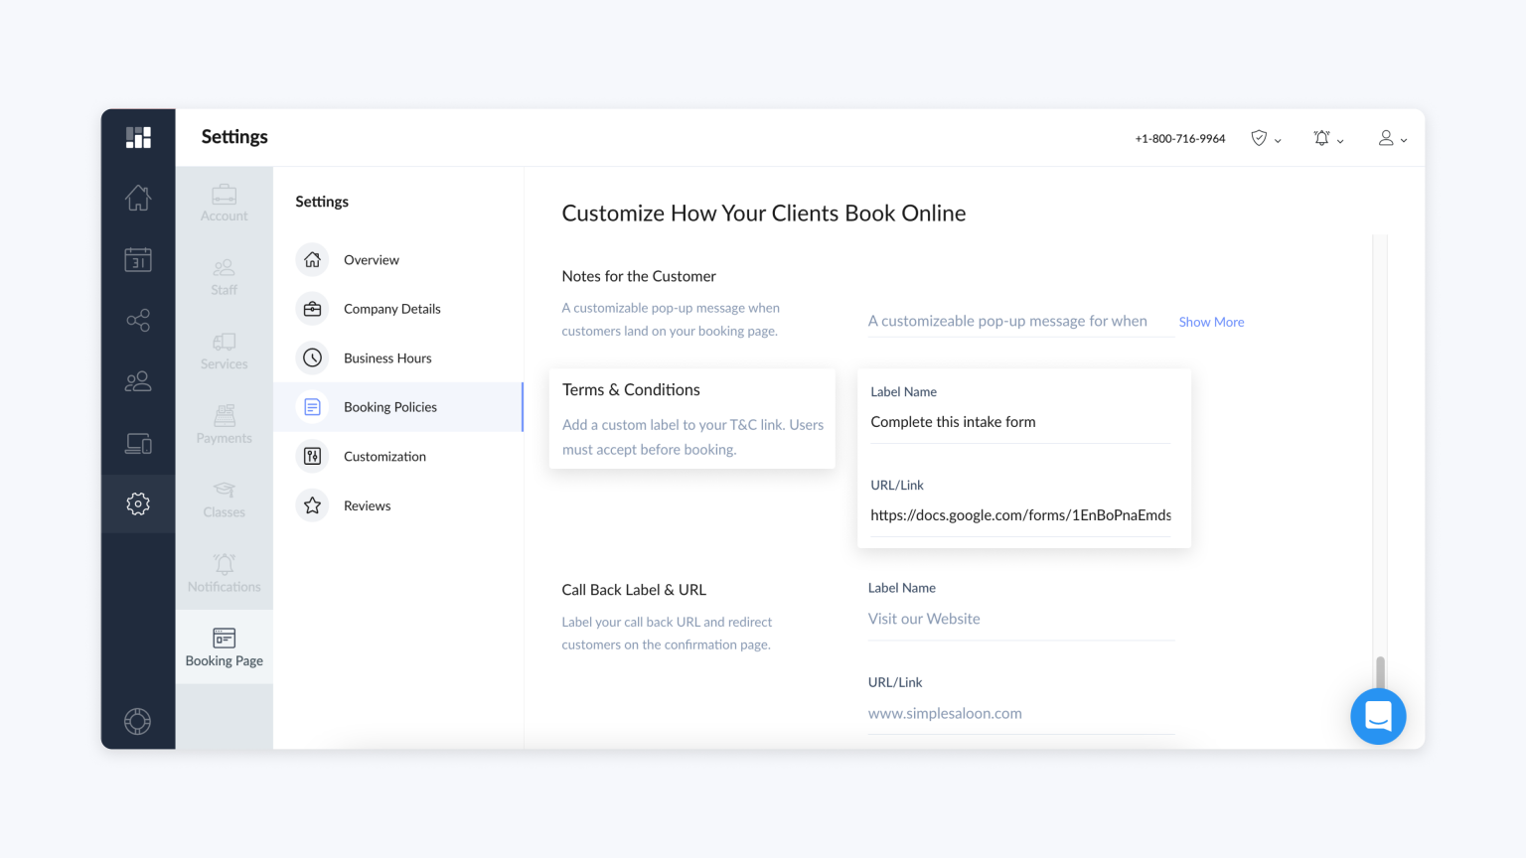This screenshot has height=858, width=1526.
Task: Open the shield dropdown in the top bar
Action: pos(1265,138)
